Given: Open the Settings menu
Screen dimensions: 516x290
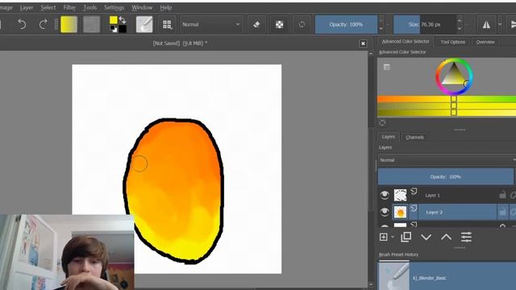Looking at the screenshot, I should [114, 7].
